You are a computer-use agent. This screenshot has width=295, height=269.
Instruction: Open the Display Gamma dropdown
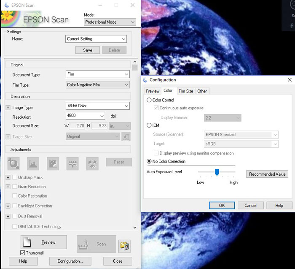pyautogui.click(x=223, y=118)
